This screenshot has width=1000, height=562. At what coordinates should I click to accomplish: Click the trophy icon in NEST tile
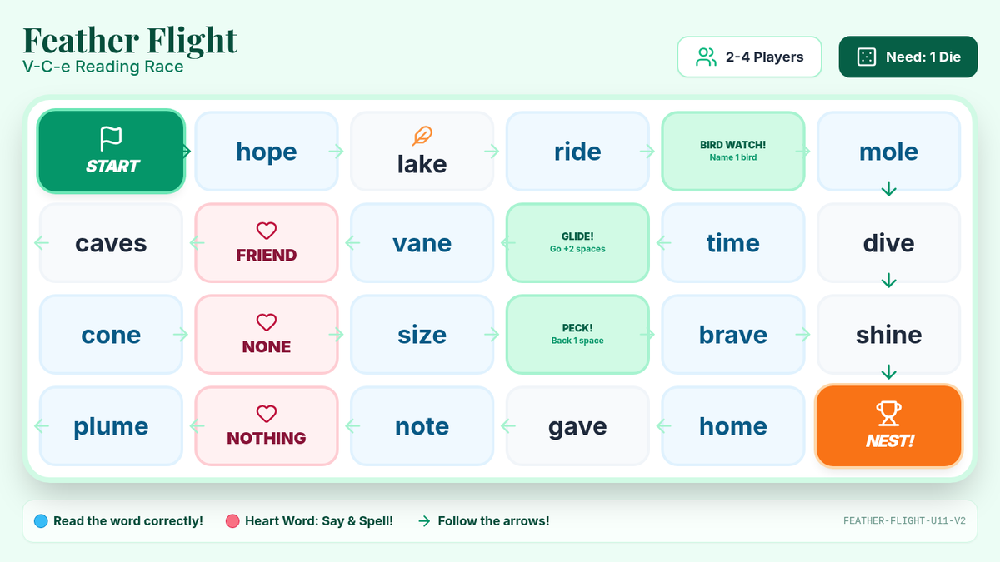888,412
